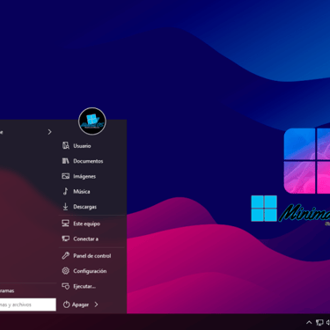Click the Imágenes picture icon
Screen dimensions: 330x330
(66, 176)
